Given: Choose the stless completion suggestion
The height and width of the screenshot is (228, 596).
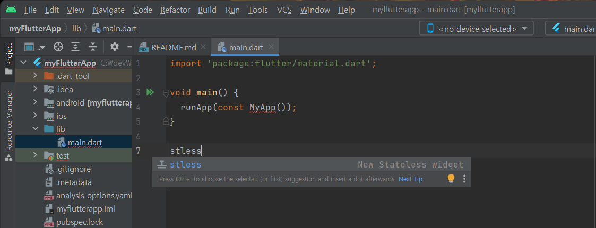Looking at the screenshot, I should coord(311,164).
